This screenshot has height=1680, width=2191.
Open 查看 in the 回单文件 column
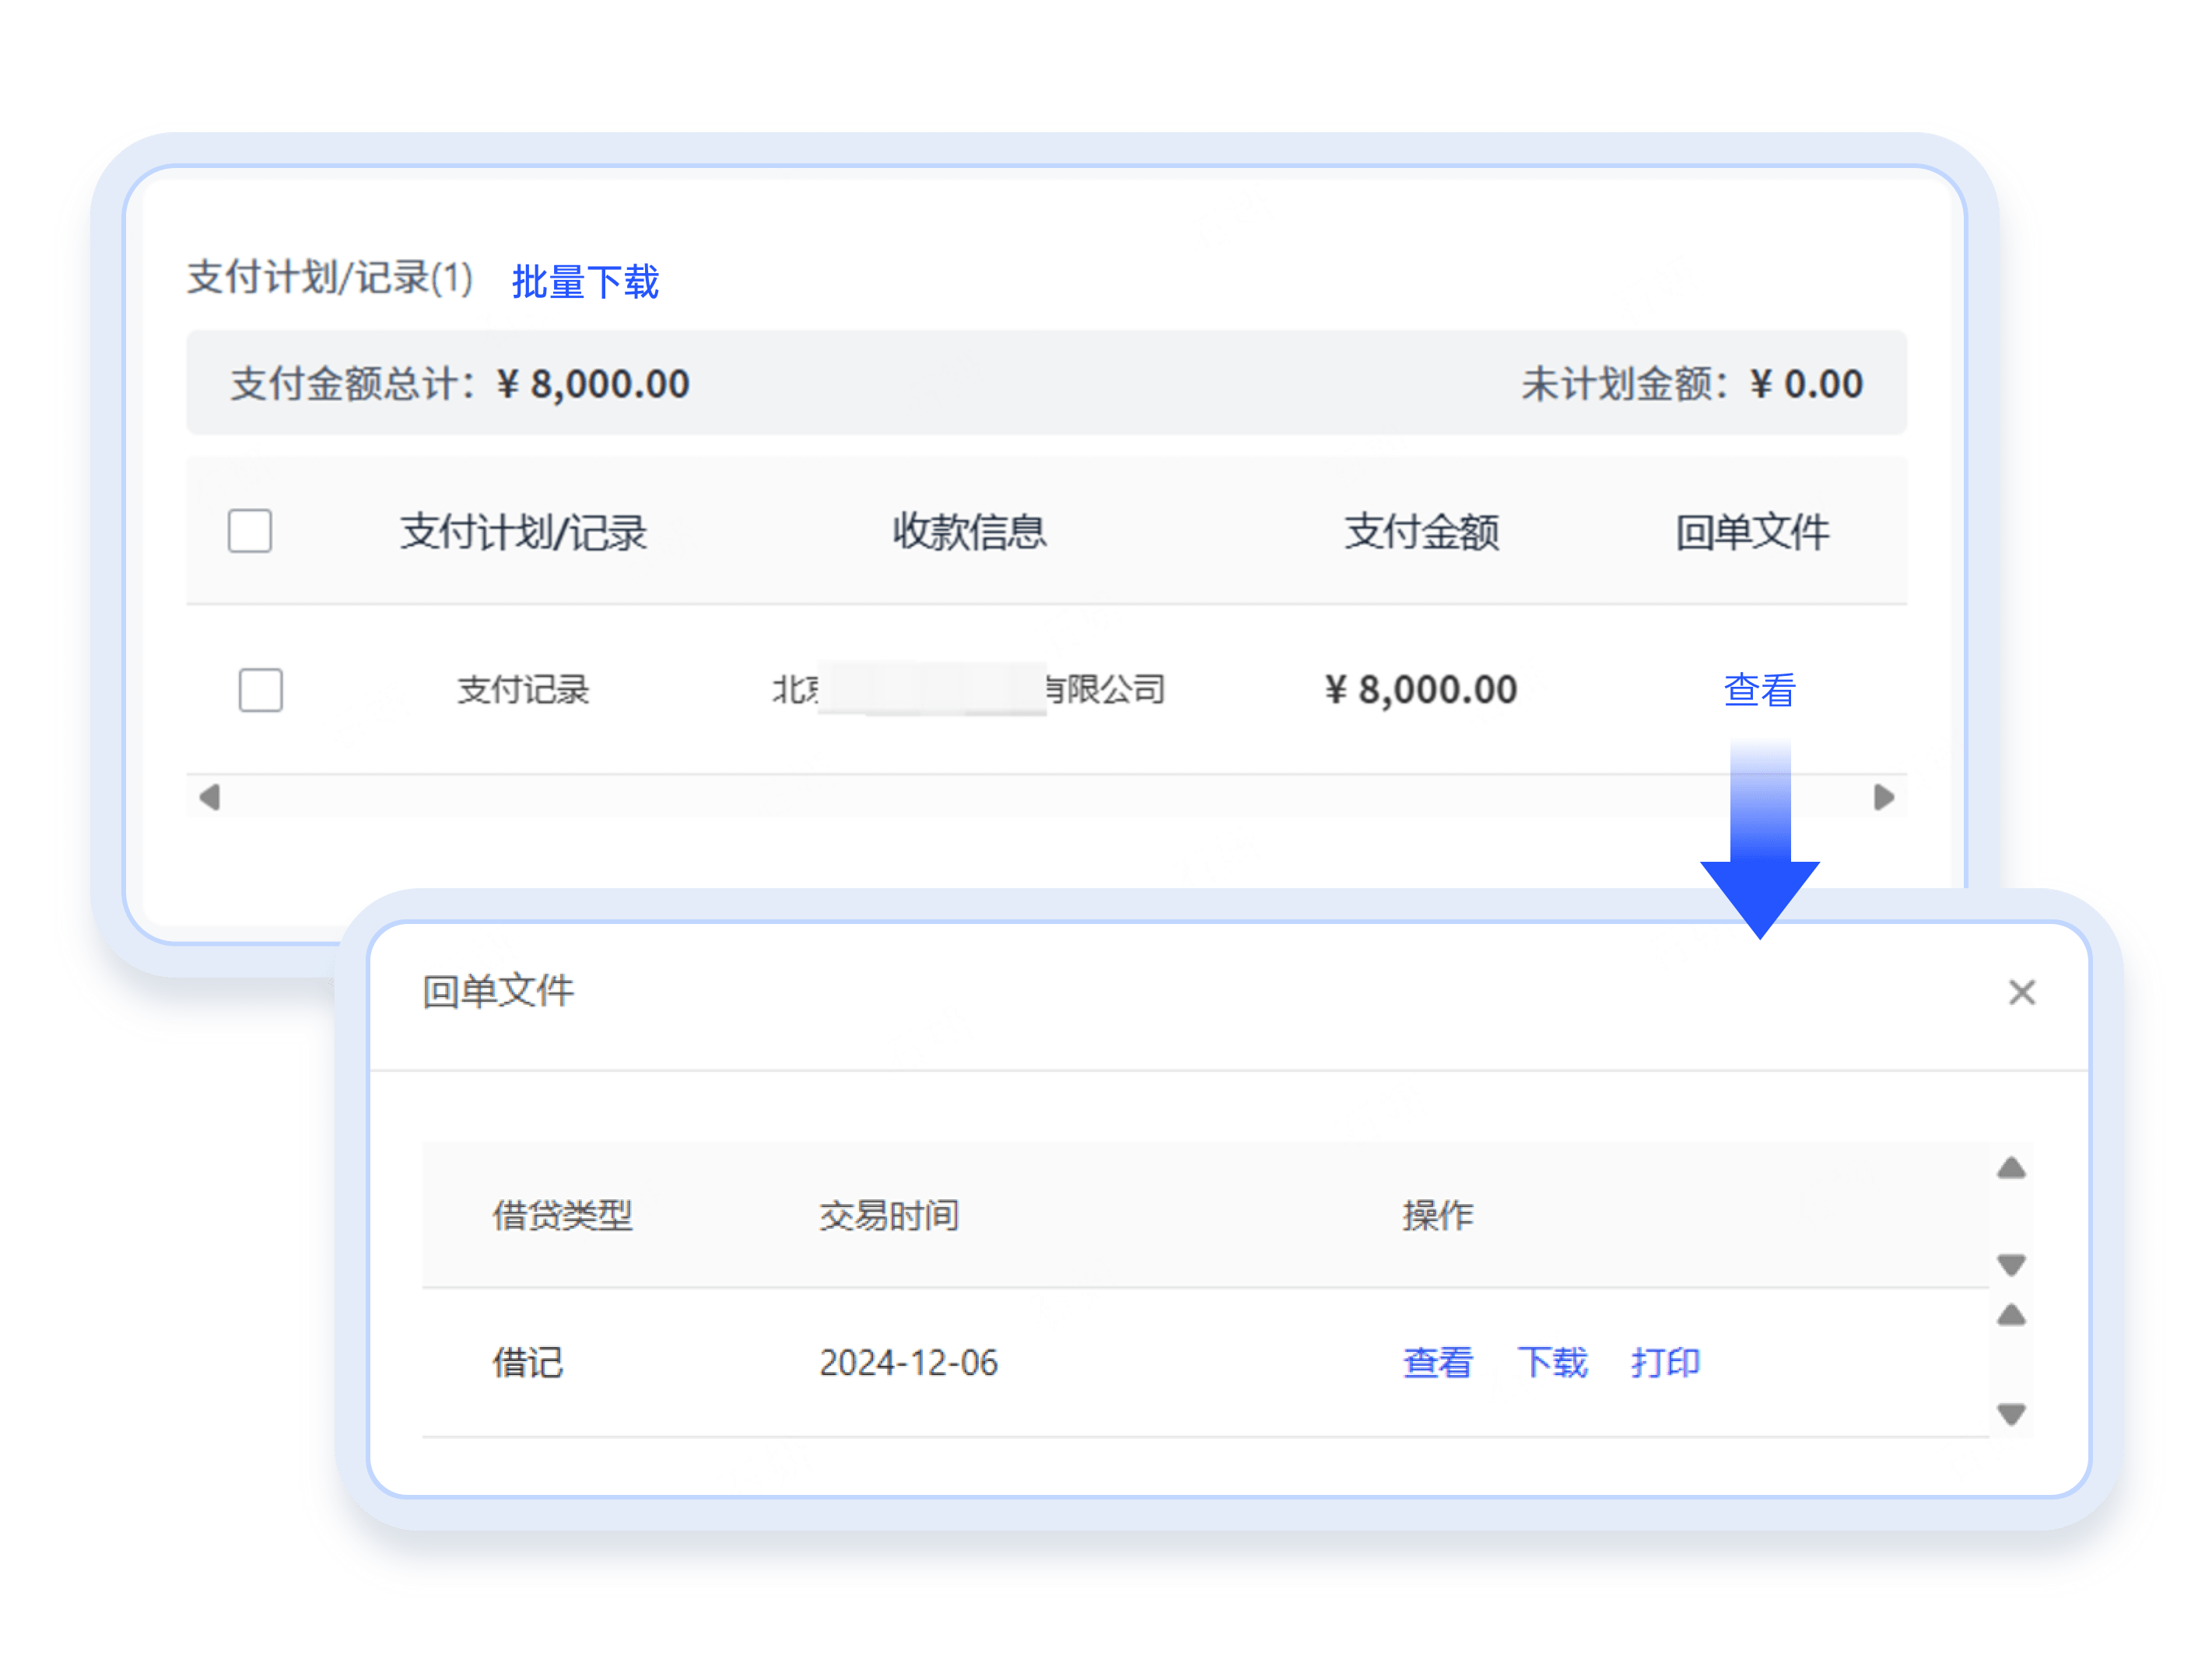coord(1759,690)
